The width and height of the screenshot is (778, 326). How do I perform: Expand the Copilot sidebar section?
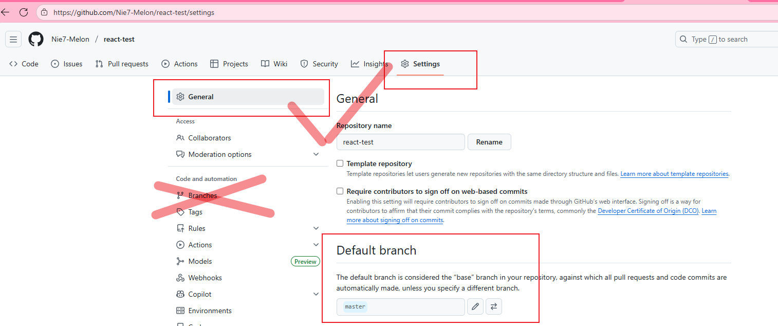pyautogui.click(x=316, y=294)
